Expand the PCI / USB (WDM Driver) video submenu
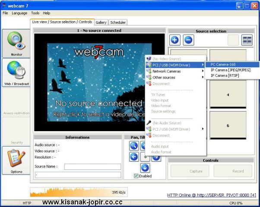 pos(175,65)
